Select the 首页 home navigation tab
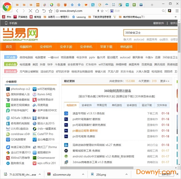The height and width of the screenshot is (179, 181). pos(9,47)
